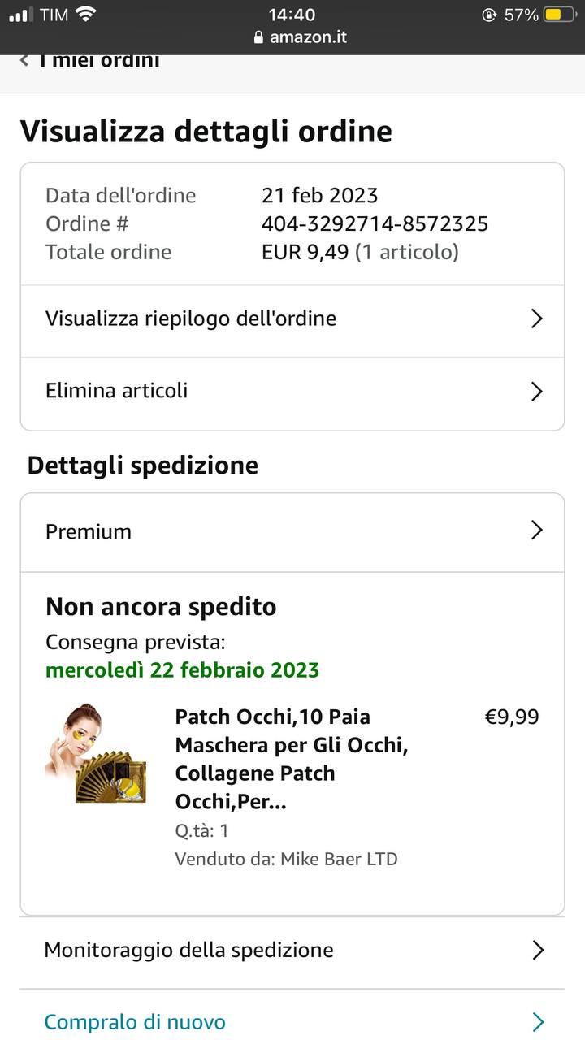Tap the Compralo di nuovo link
585x1040 pixels.
(x=135, y=1022)
